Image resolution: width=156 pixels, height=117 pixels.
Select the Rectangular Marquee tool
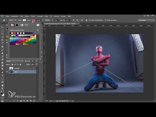pos(2,30)
